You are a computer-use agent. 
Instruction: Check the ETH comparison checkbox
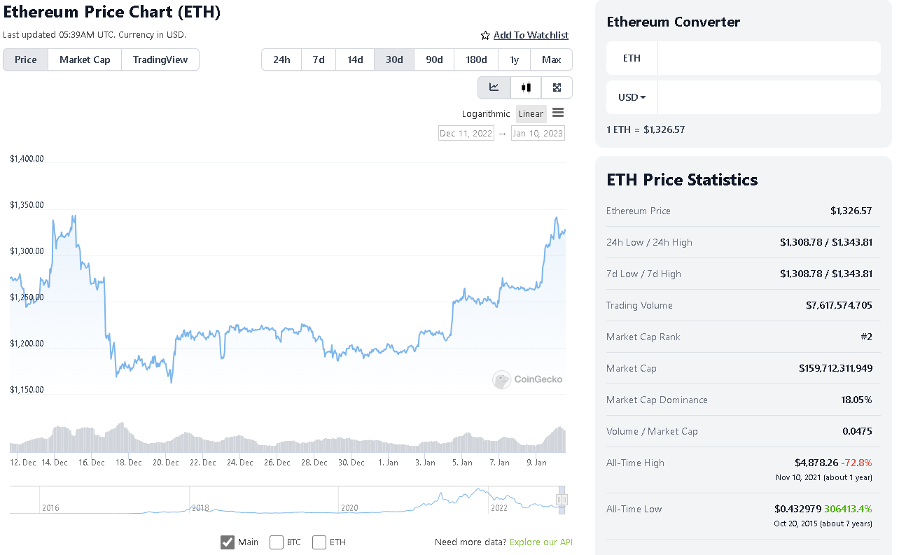point(319,542)
